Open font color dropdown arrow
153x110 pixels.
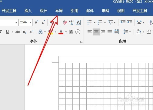[66, 32]
